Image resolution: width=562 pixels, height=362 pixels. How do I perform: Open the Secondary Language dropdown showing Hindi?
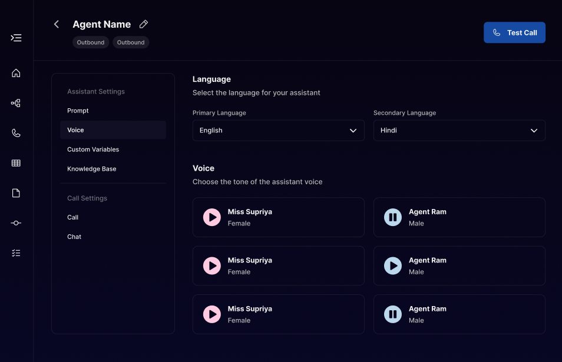point(459,131)
